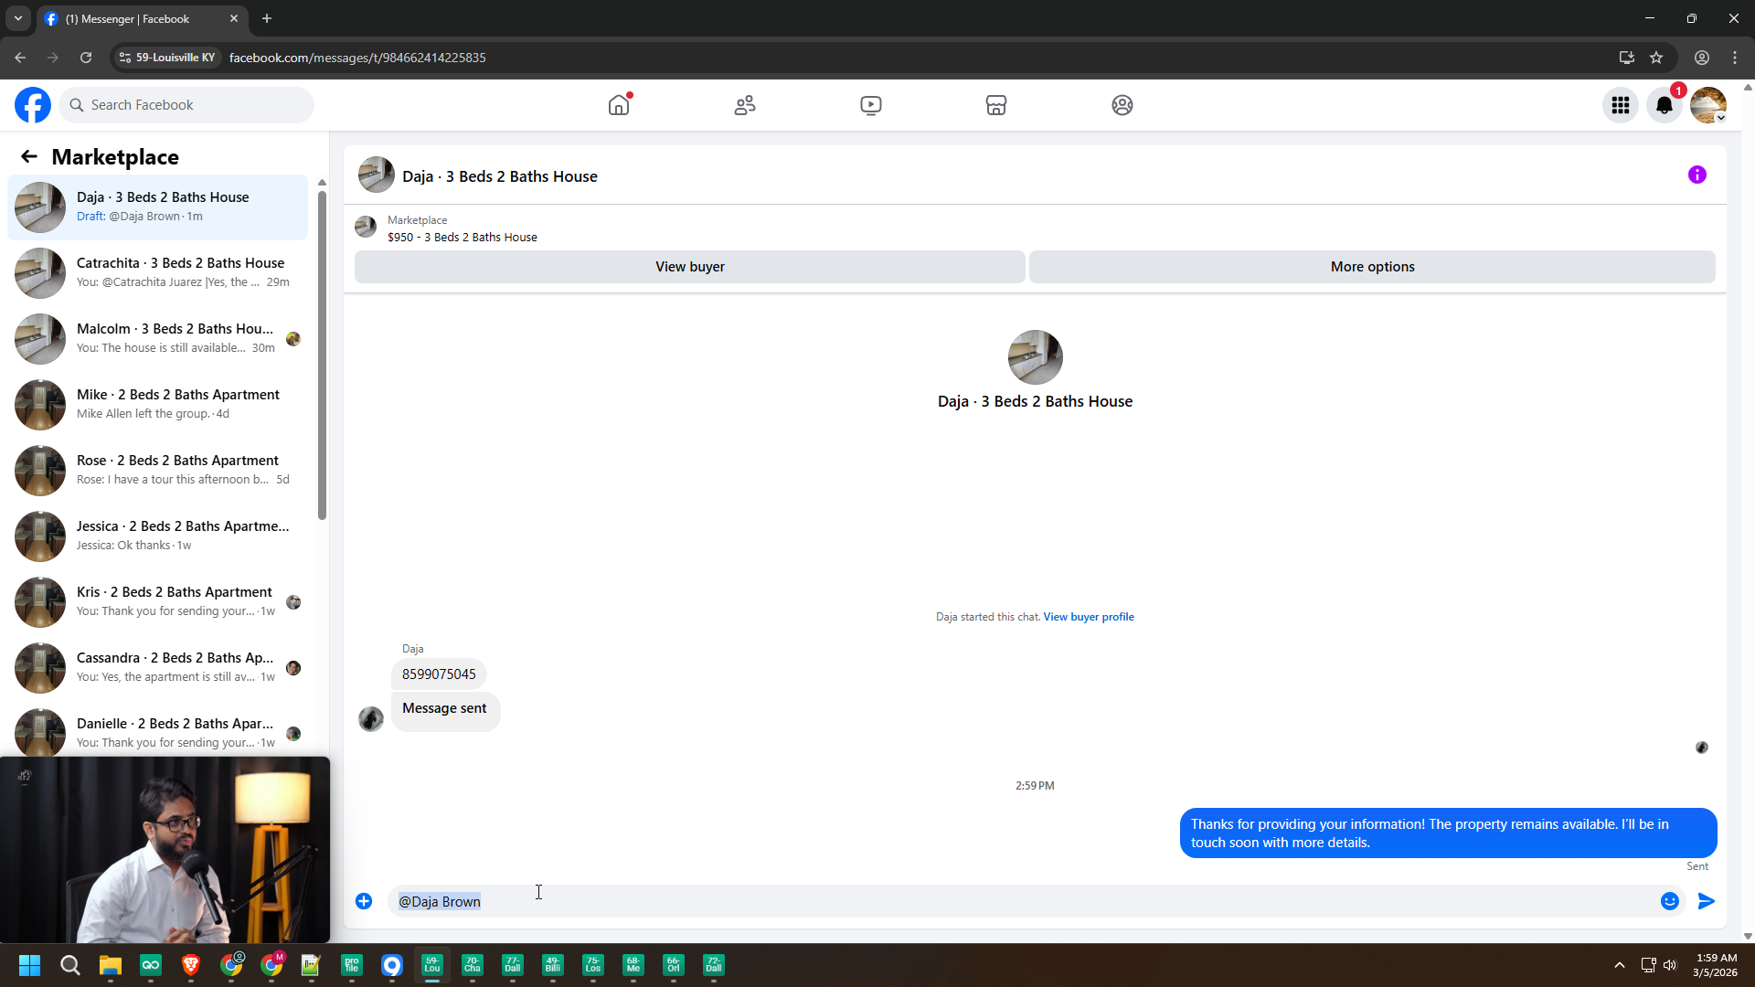The image size is (1755, 987).
Task: Open File Explorer from taskbar
Action: [111, 965]
